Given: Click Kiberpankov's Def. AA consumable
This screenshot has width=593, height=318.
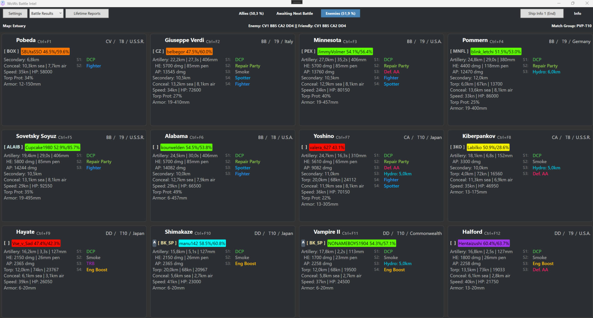Looking at the screenshot, I should click(540, 174).
